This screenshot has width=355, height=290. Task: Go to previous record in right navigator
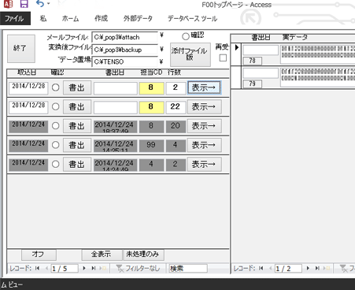coord(270,268)
